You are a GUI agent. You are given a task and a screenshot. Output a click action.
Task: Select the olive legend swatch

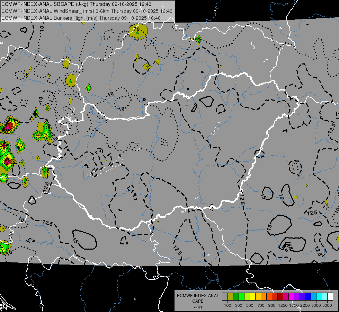[230, 297]
